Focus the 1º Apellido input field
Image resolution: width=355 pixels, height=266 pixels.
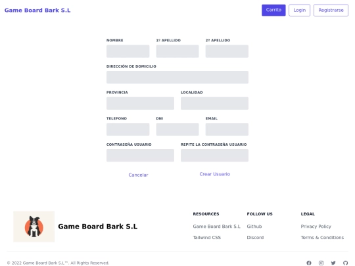coord(177,51)
